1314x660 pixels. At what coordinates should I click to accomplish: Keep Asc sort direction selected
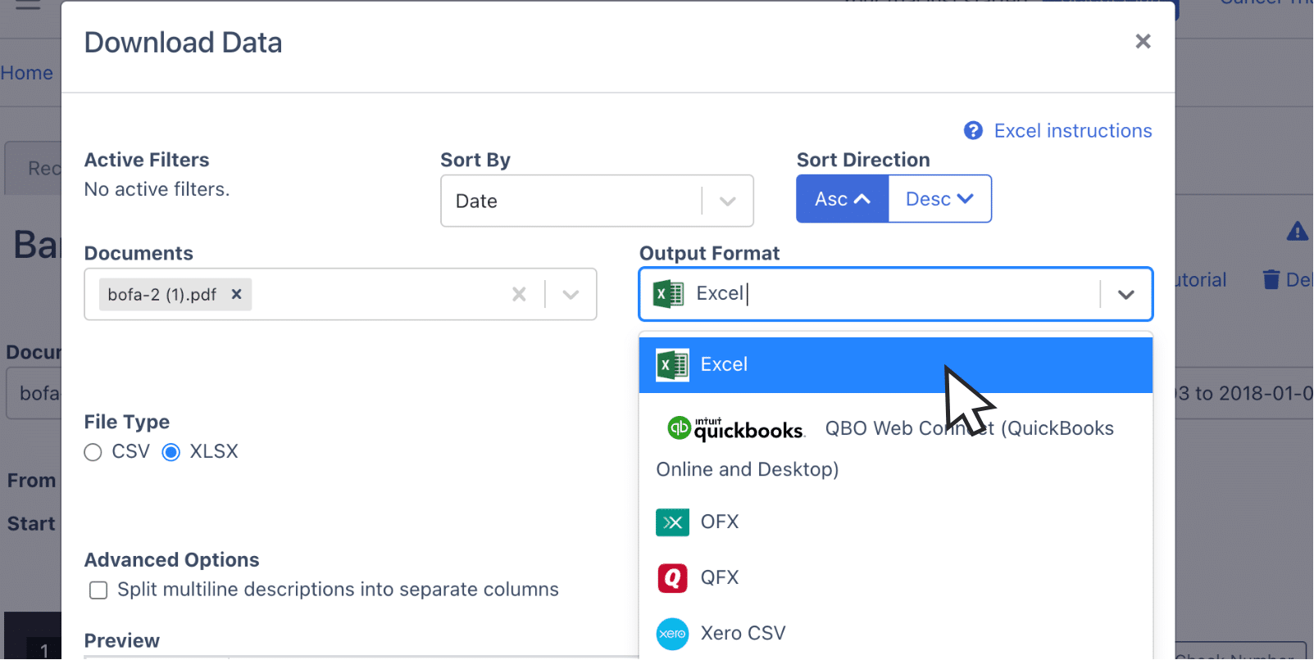pos(841,198)
